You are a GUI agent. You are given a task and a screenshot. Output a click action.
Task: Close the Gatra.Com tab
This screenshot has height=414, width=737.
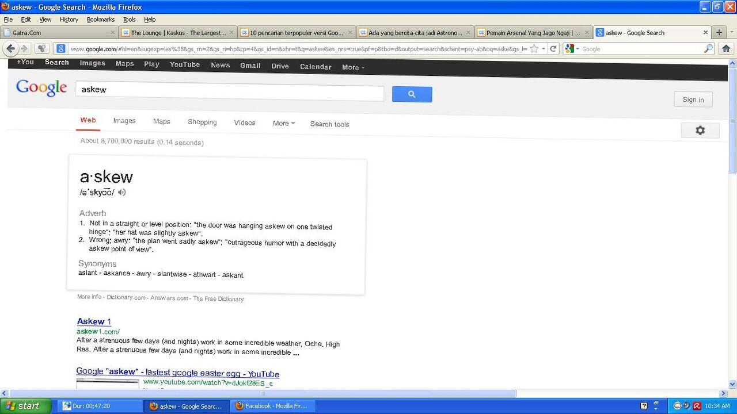[x=113, y=33]
